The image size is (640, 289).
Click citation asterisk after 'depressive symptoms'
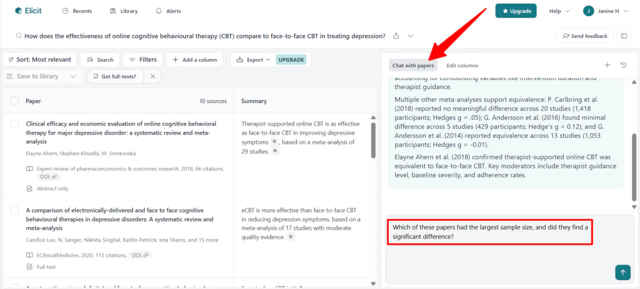[x=275, y=142]
